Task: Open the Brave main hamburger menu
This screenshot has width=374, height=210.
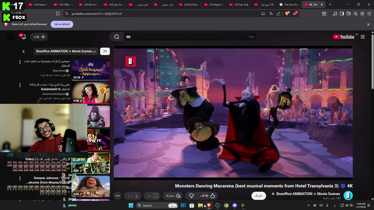Action: 369,14
